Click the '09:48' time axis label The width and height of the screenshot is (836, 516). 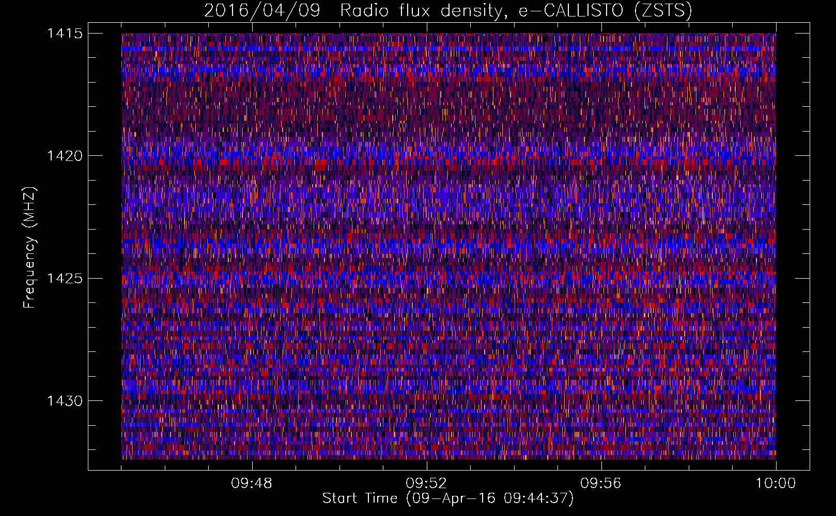(x=252, y=483)
